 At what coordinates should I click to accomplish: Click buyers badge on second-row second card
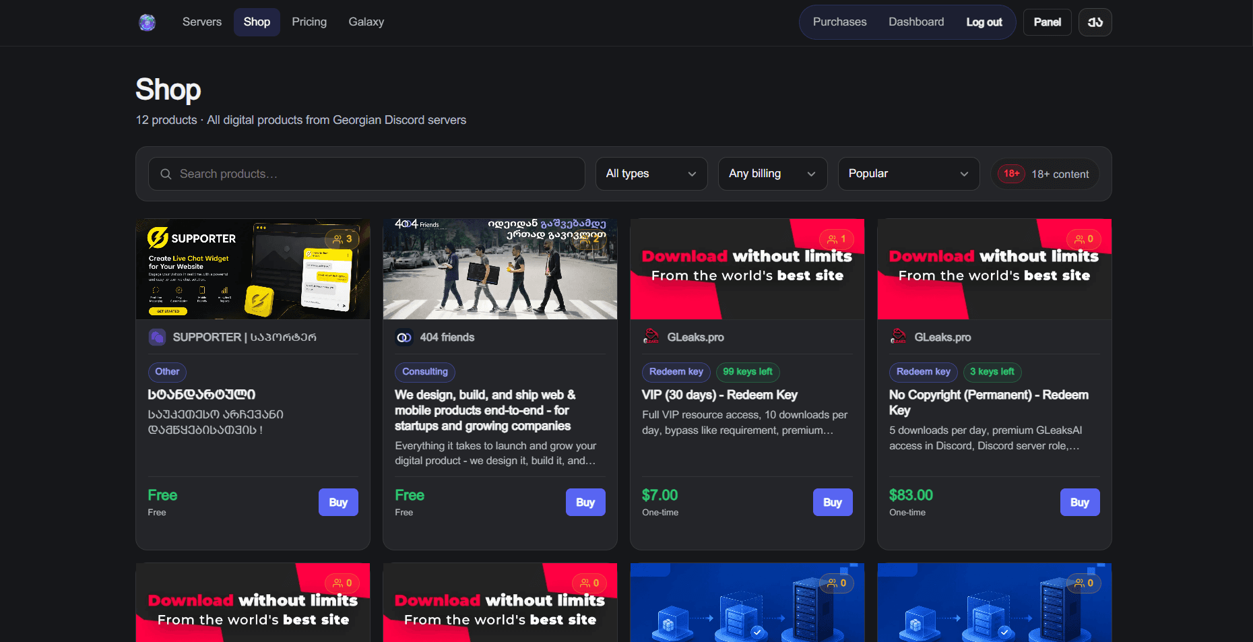click(589, 583)
